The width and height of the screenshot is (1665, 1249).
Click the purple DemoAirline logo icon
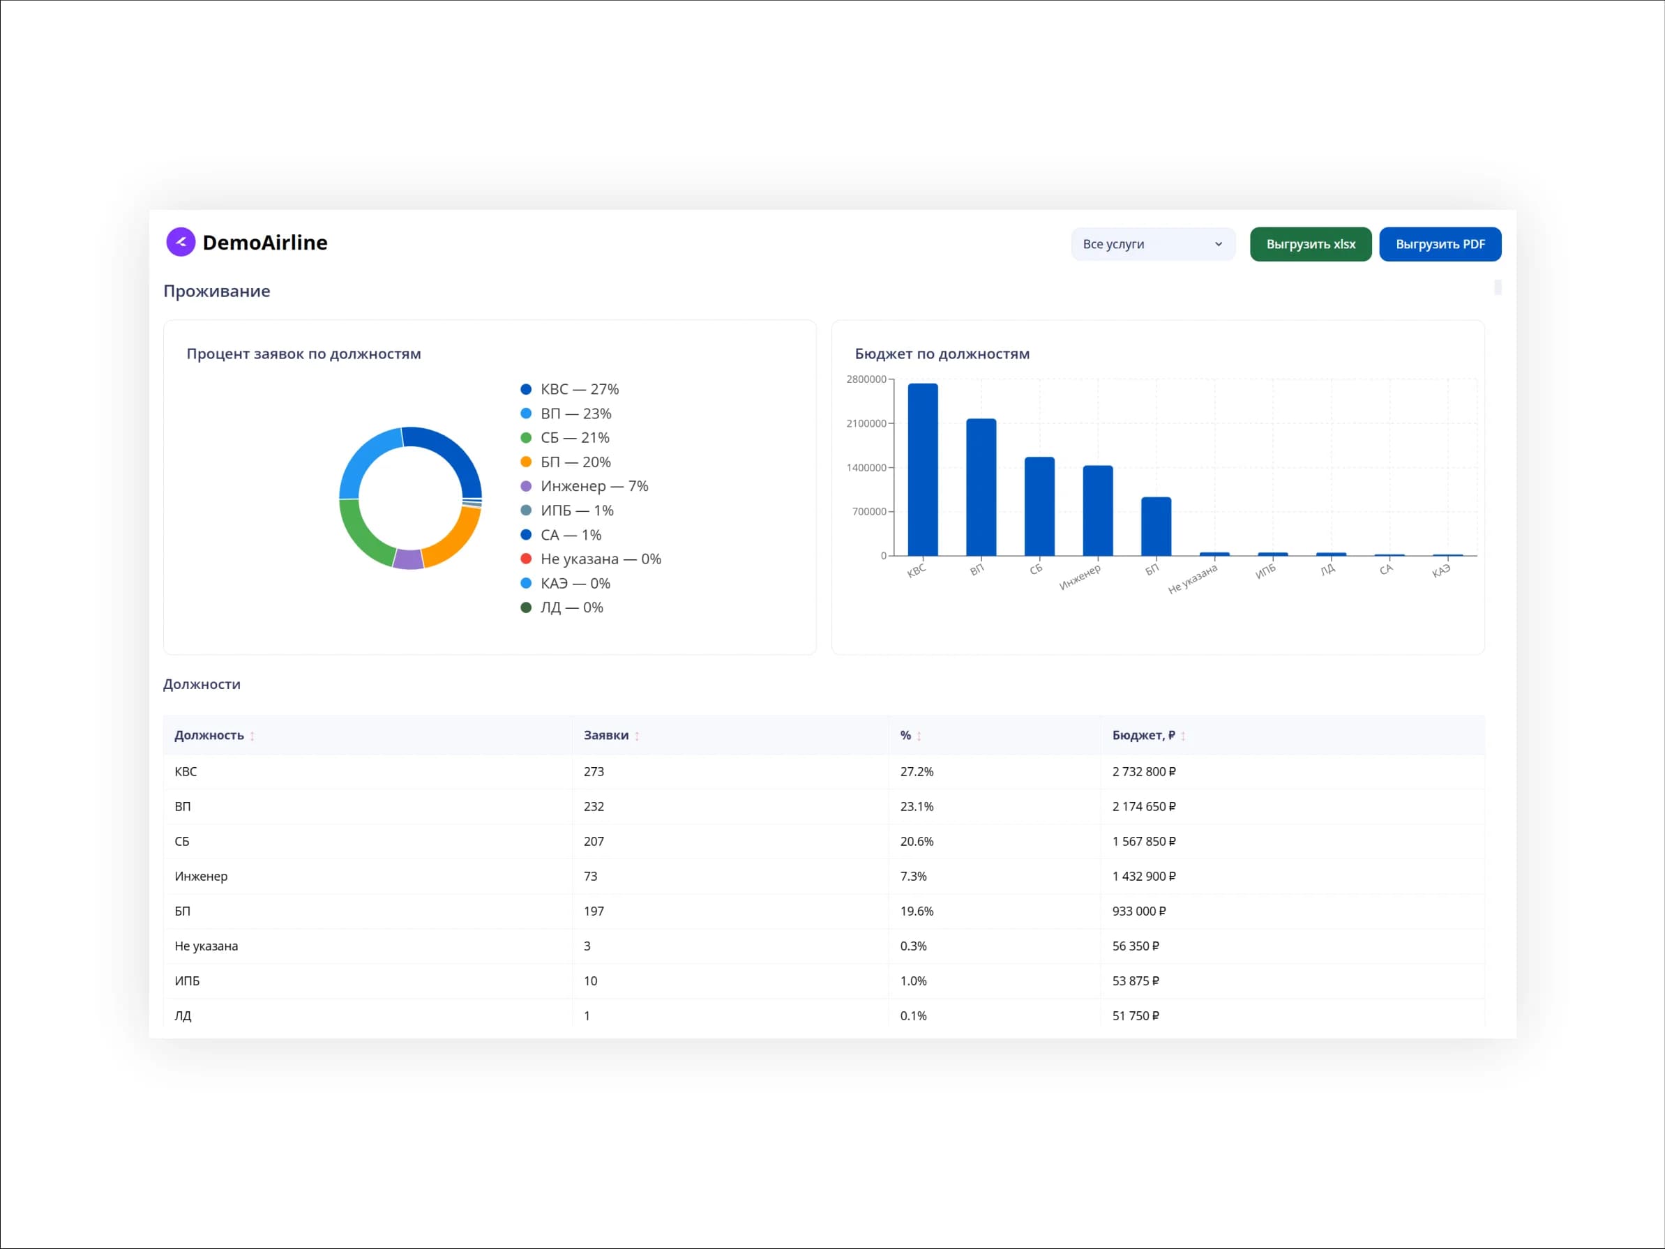[181, 242]
